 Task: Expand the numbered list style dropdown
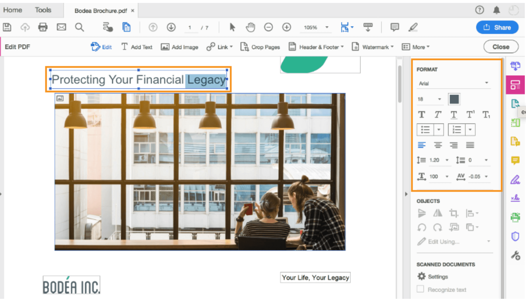(x=470, y=130)
